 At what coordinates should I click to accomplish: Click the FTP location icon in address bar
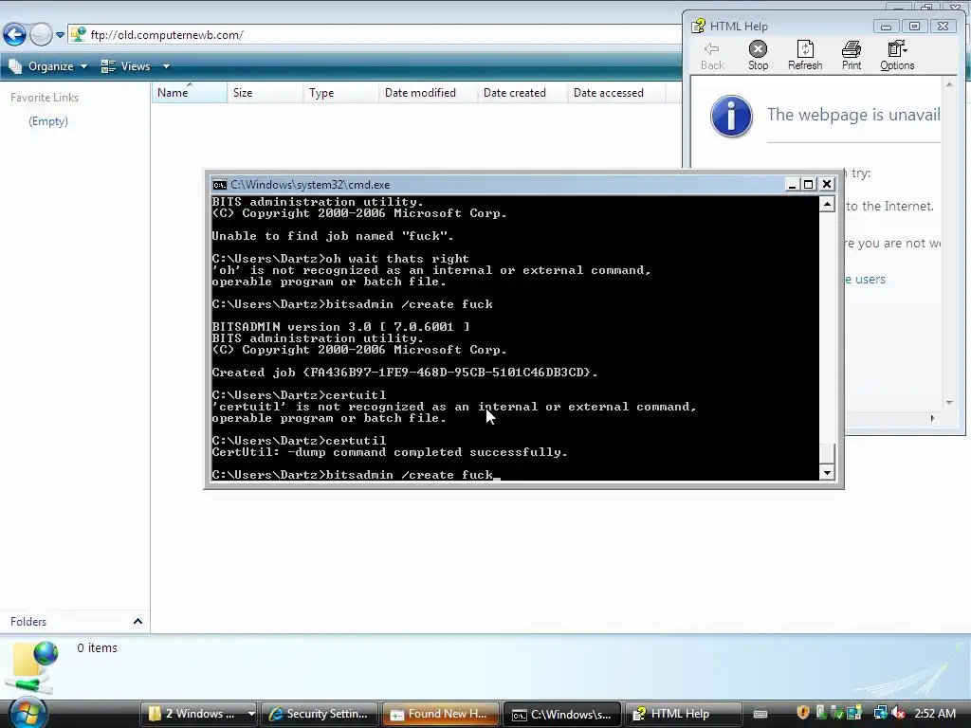[x=78, y=35]
